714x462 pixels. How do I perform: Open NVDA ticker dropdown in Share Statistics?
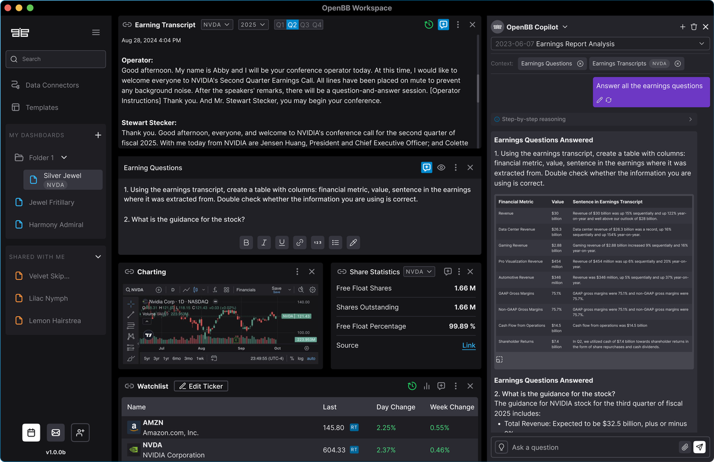pyautogui.click(x=419, y=271)
